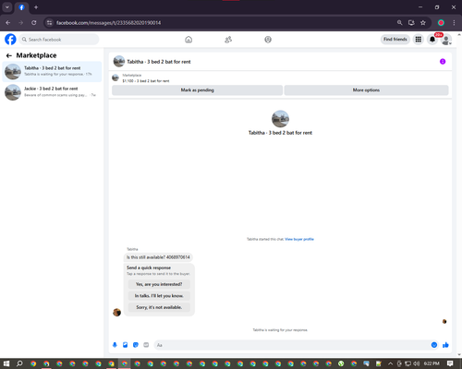The width and height of the screenshot is (462, 369).
Task: Open the Chrome profile avatar
Action: click(441, 23)
